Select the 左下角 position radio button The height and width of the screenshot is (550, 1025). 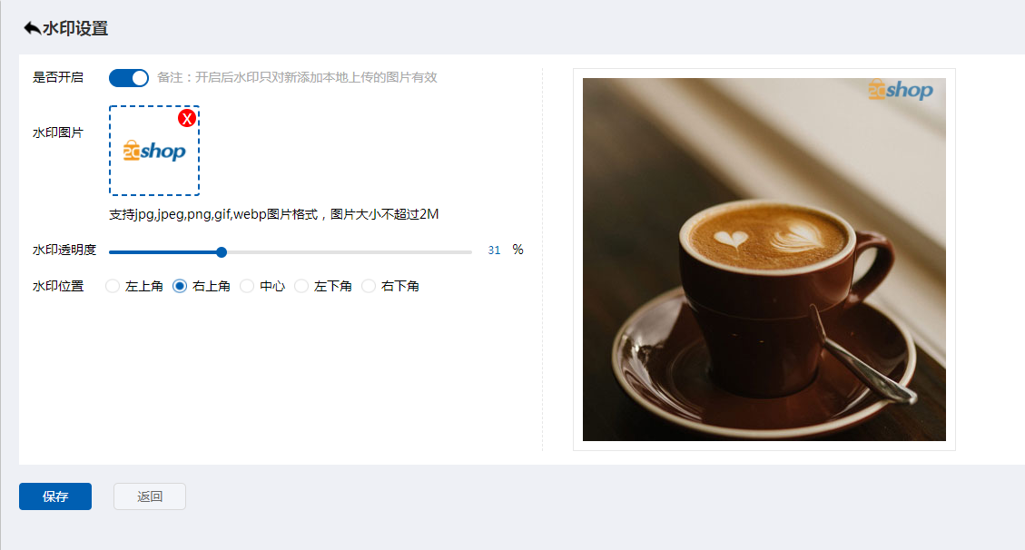click(301, 286)
